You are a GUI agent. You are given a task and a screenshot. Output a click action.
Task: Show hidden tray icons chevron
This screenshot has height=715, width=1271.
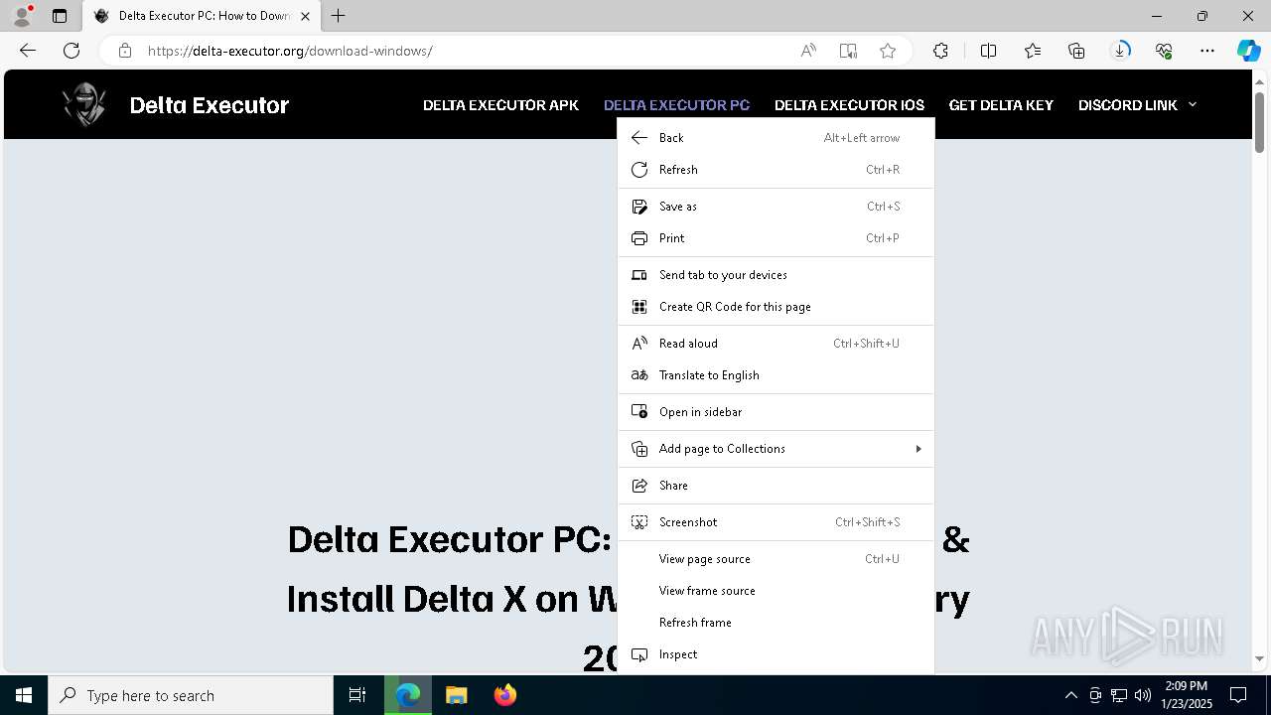1071,695
